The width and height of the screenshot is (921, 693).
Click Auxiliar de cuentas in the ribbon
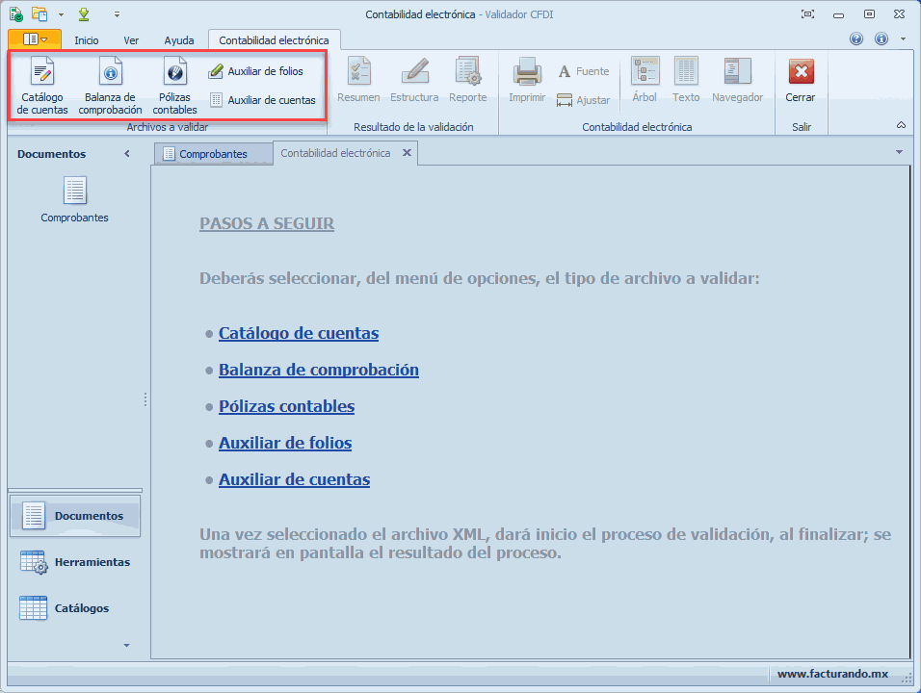tap(262, 100)
